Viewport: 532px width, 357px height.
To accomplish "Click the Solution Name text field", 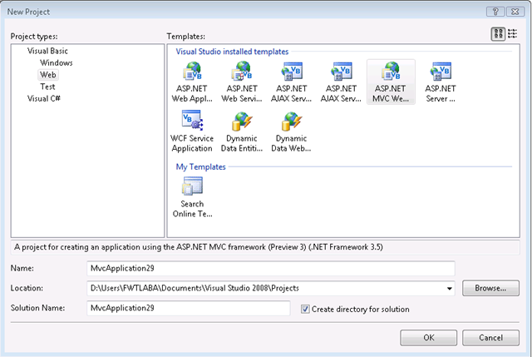I will point(189,308).
